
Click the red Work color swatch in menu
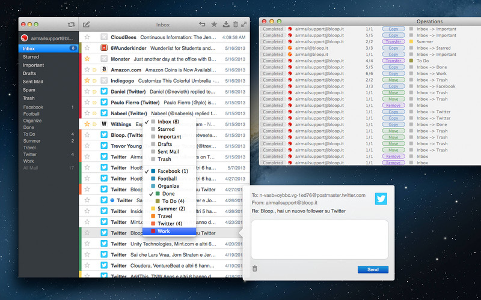[153, 231]
